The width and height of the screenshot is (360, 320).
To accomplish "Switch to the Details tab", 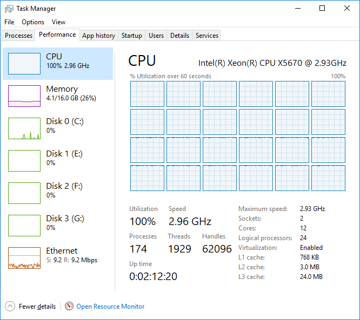I will click(179, 36).
